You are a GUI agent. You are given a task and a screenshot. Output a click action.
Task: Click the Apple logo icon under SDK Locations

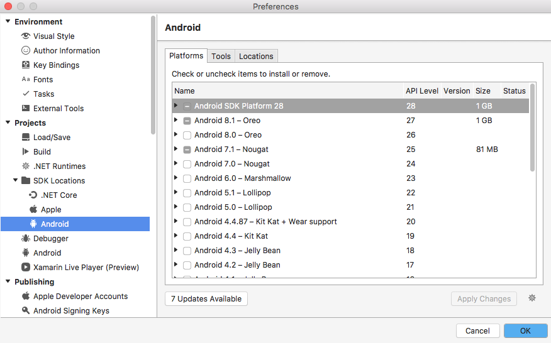(33, 209)
